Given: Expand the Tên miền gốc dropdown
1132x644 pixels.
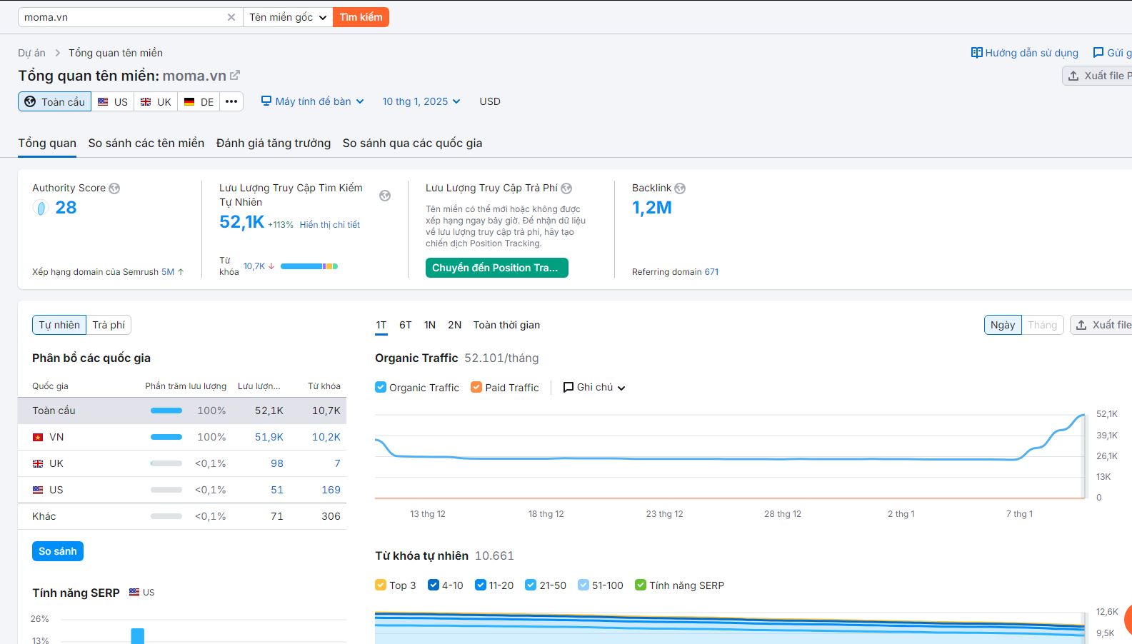Looking at the screenshot, I should (287, 17).
